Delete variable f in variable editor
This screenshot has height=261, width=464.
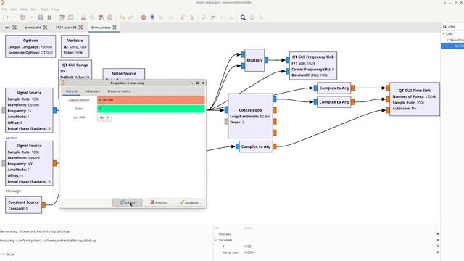[438, 246]
